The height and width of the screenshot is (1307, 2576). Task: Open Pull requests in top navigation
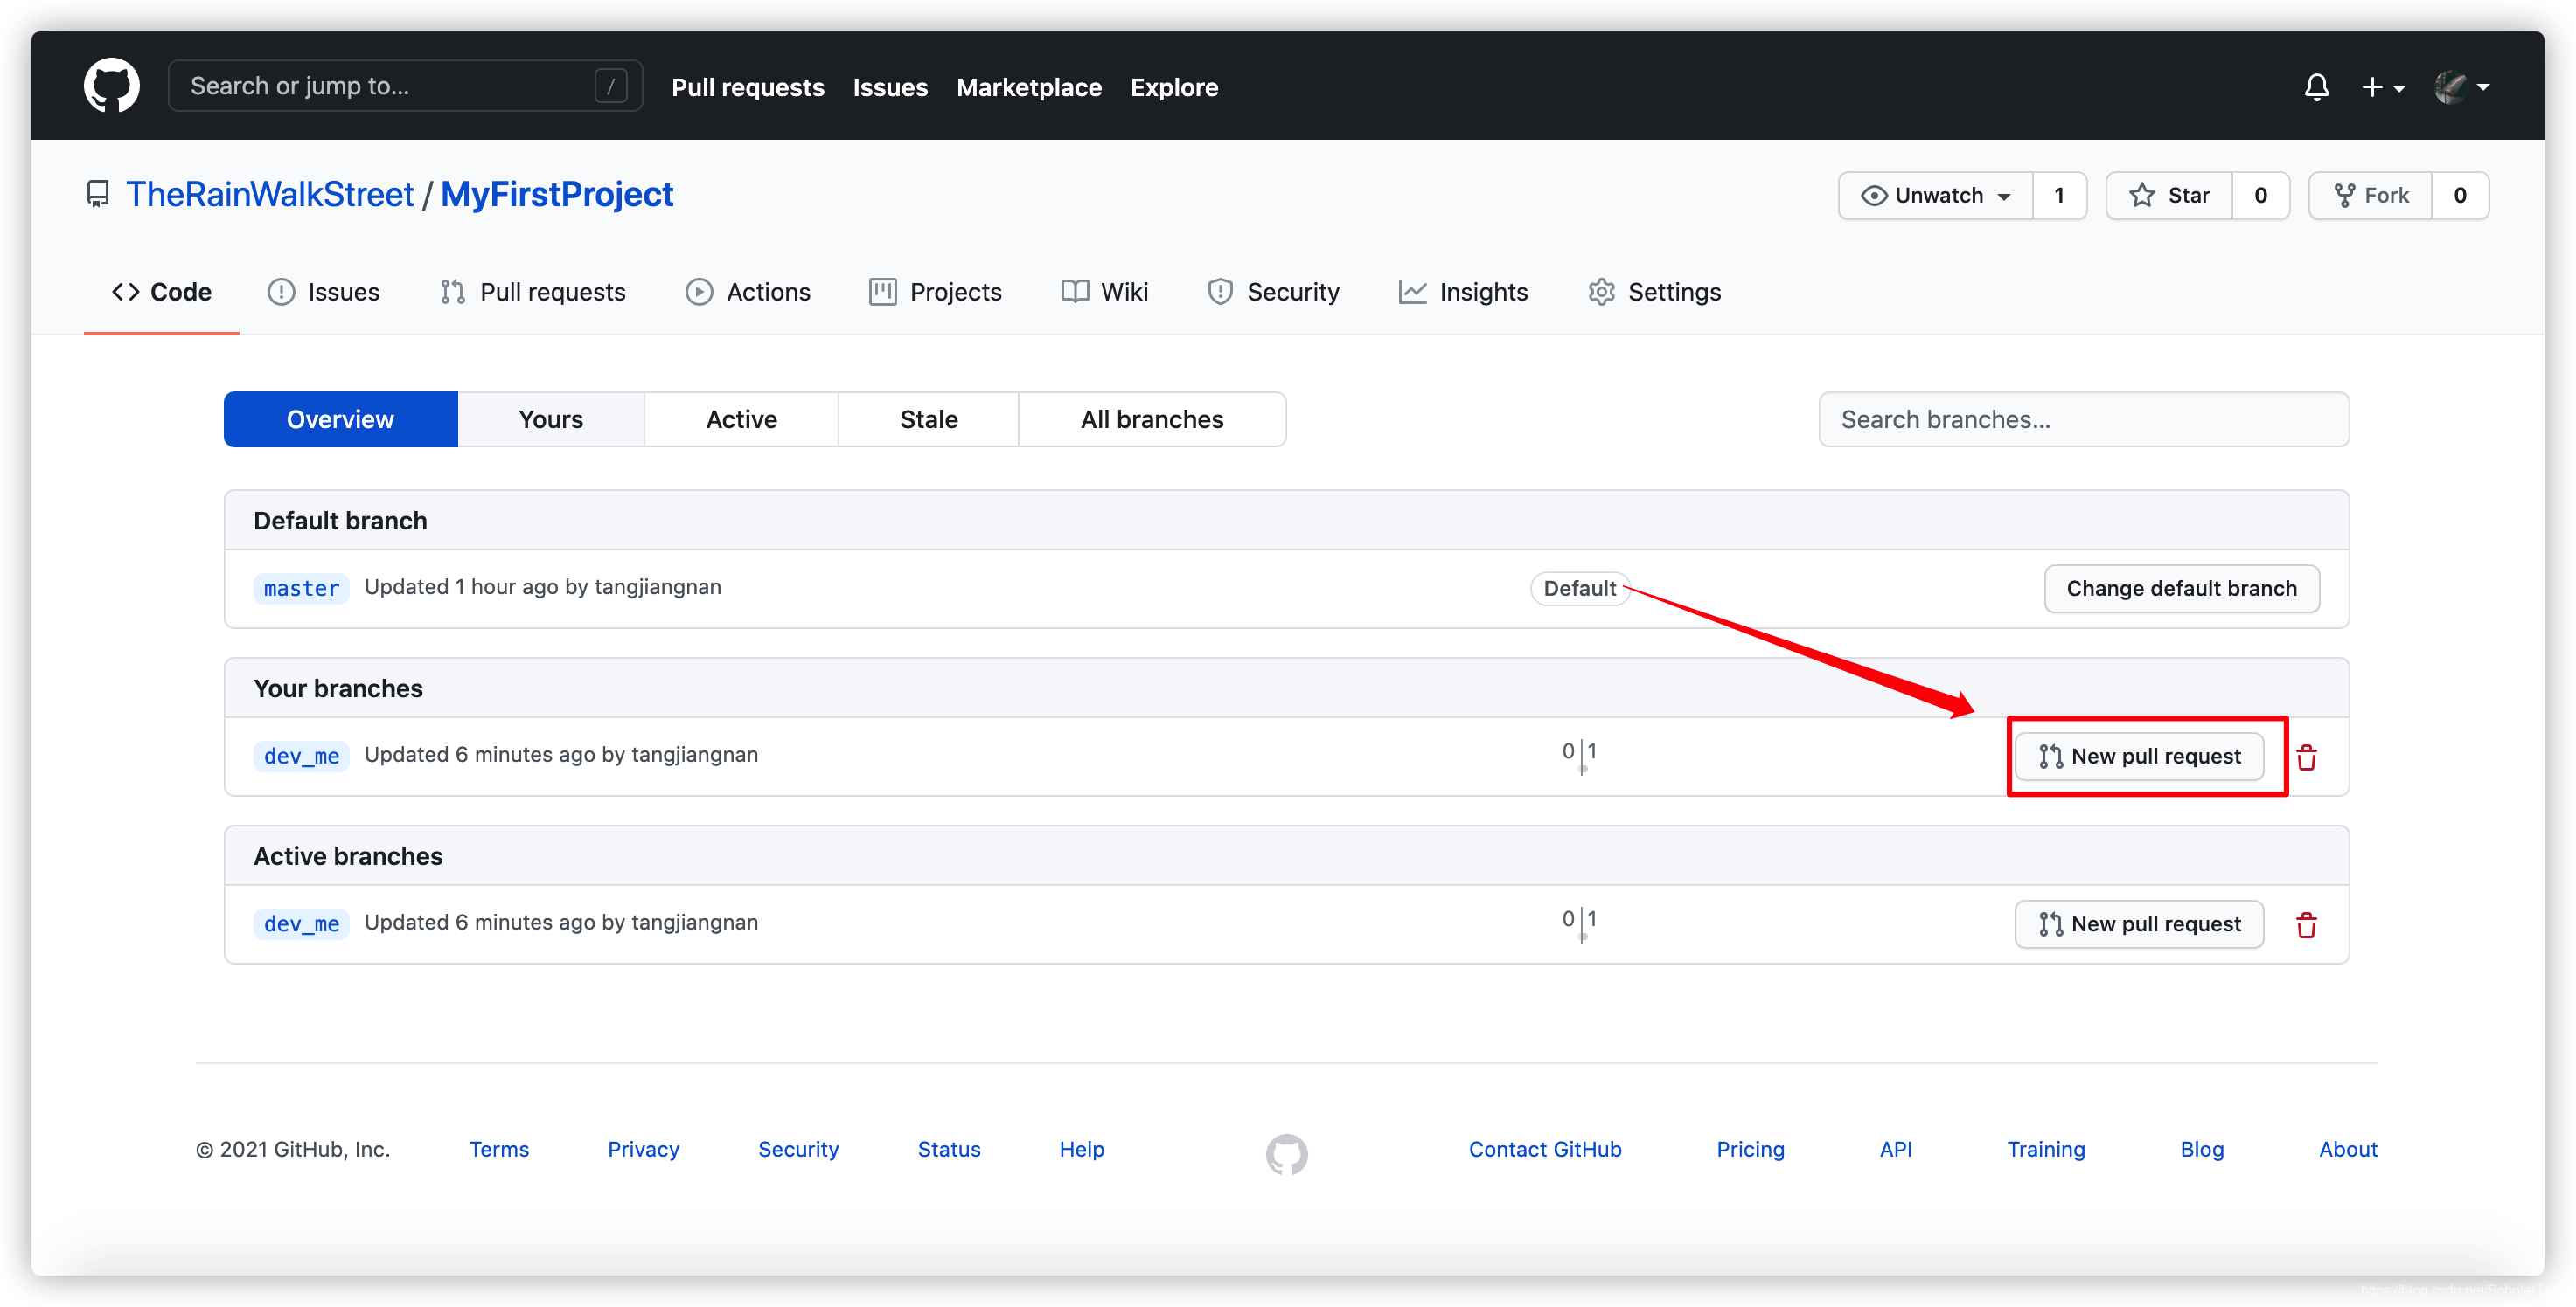click(747, 87)
